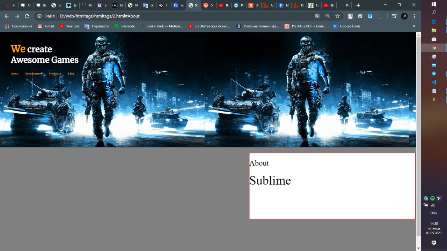Click the speaker volume icon in tray
Viewport: 447px width, 251px height.
coord(439,198)
